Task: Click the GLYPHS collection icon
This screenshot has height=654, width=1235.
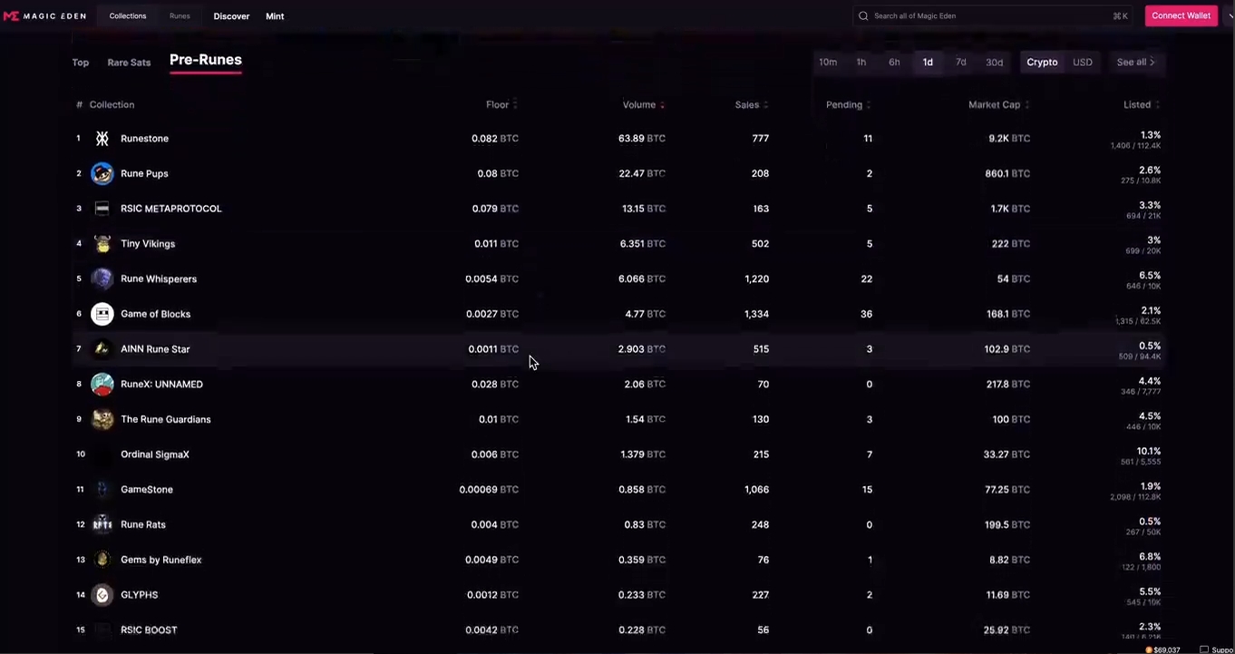Action: (102, 595)
